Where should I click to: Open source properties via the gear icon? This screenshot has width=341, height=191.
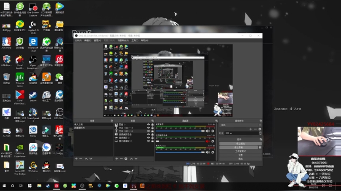click(126, 159)
